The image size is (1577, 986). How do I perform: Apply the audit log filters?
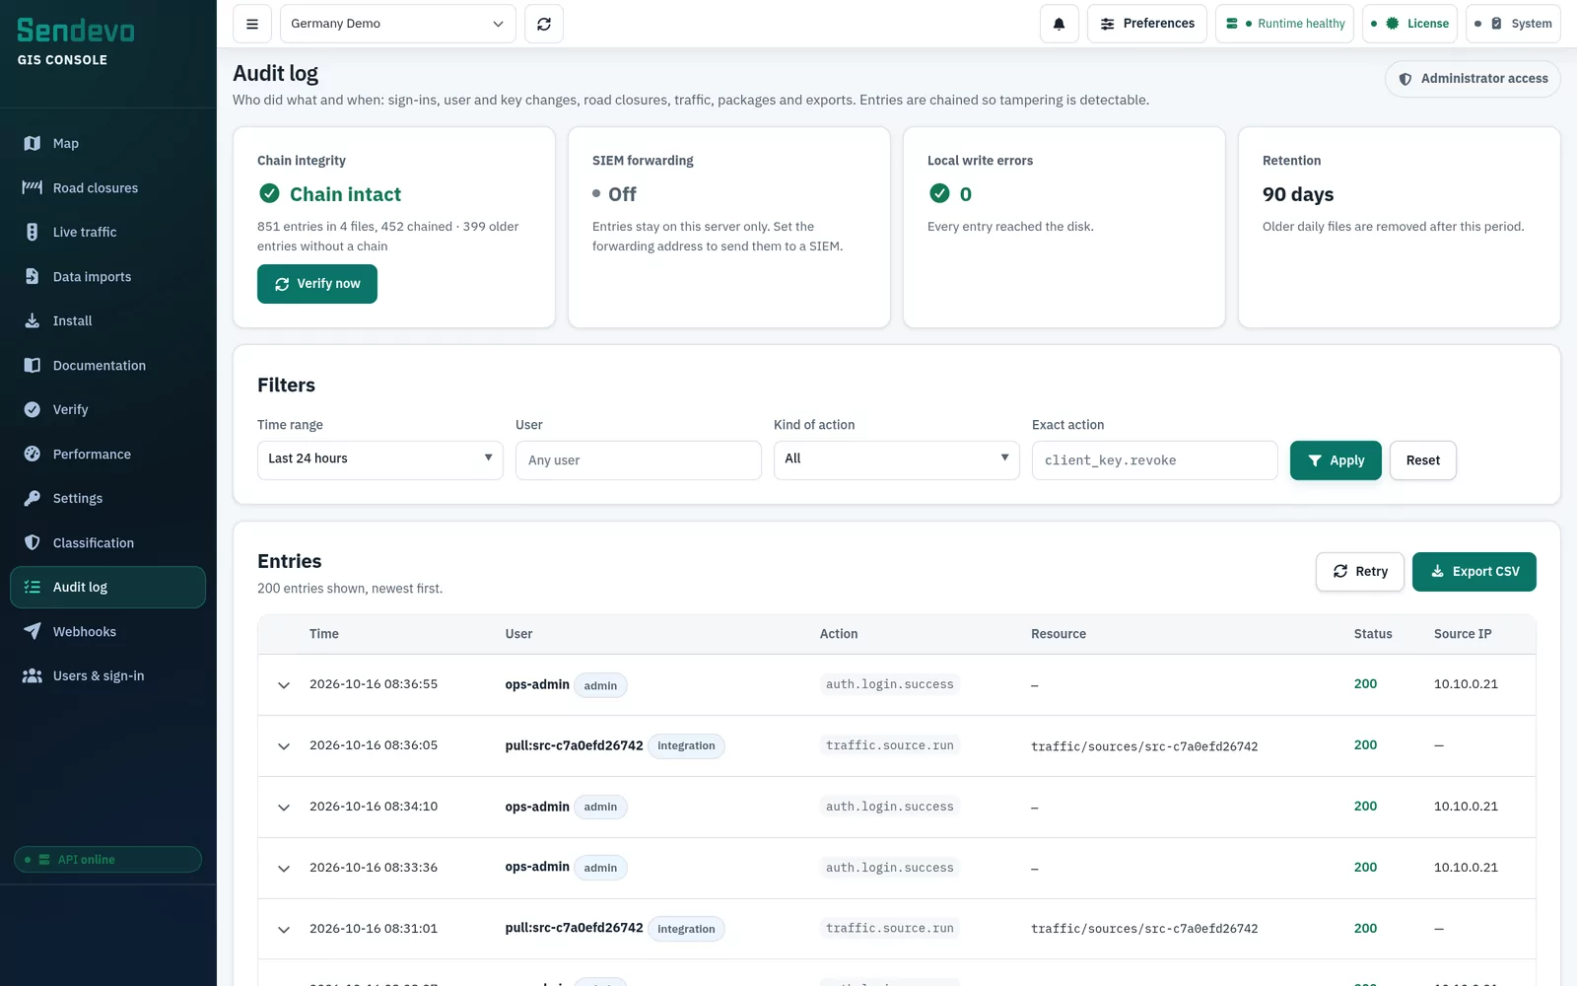(1336, 460)
